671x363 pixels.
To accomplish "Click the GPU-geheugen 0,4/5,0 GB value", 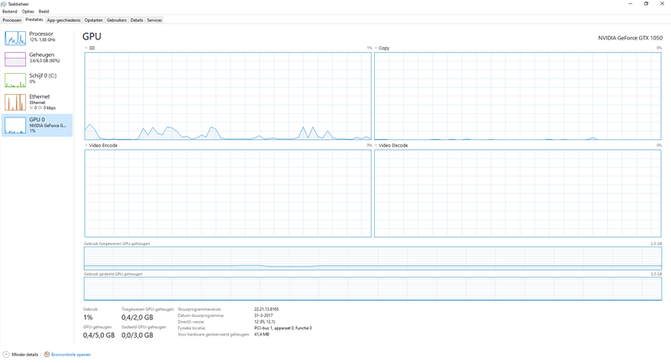I will coord(98,335).
